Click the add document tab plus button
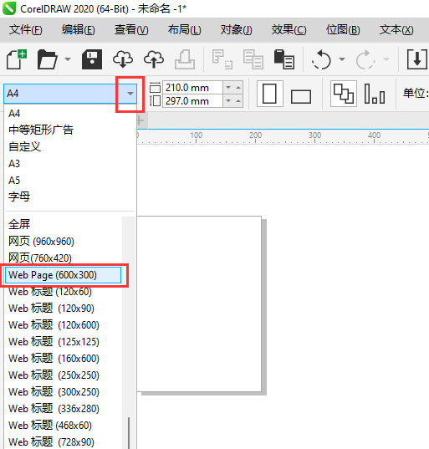This screenshot has width=429, height=449. [140, 121]
